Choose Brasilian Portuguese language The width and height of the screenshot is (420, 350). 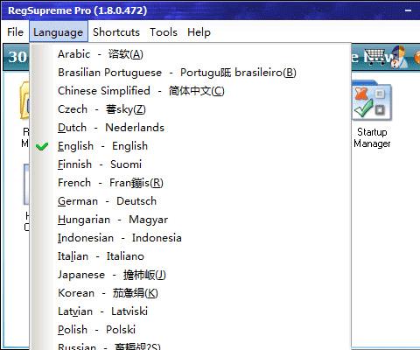point(191,73)
